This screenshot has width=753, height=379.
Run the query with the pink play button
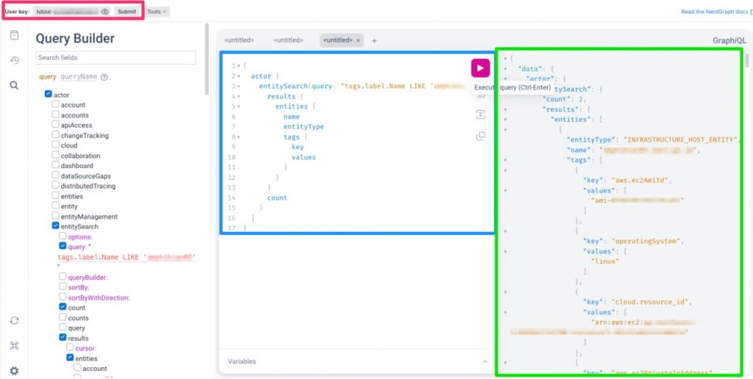[480, 68]
